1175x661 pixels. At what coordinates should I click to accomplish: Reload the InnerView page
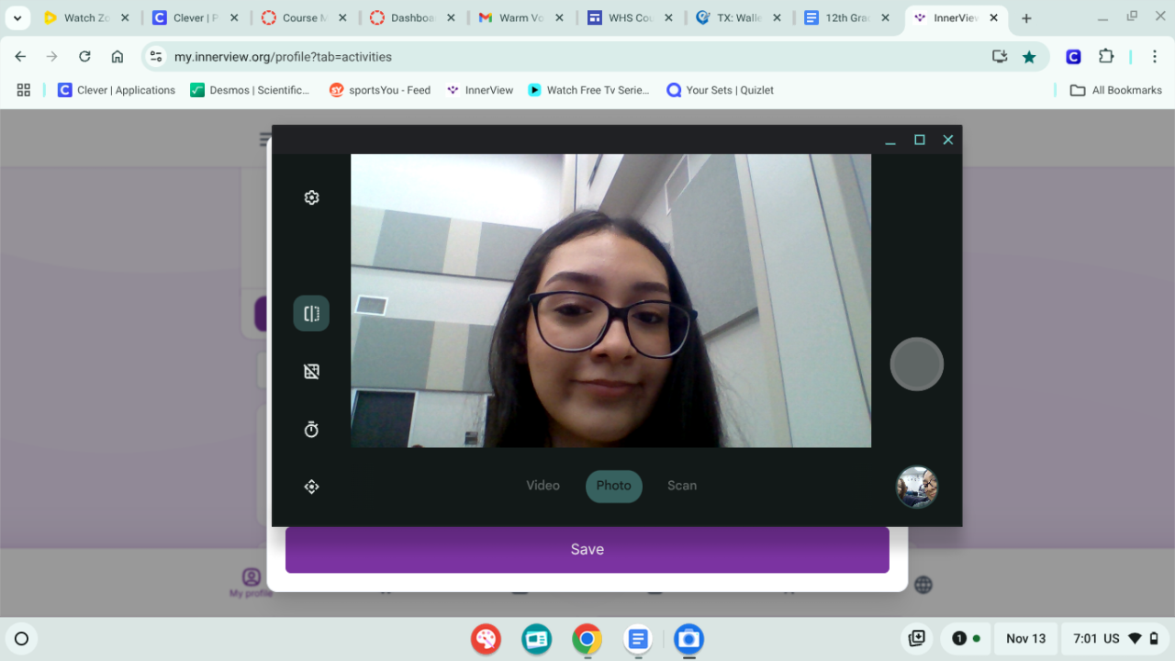[84, 57]
